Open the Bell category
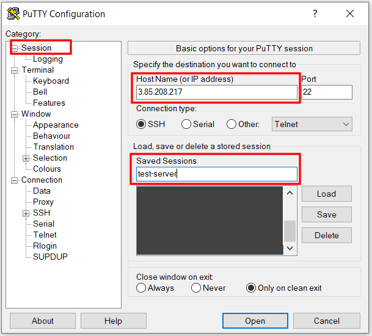 [x=40, y=92]
